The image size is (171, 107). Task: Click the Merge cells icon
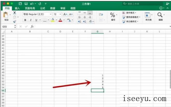pyautogui.click(x=101, y=20)
